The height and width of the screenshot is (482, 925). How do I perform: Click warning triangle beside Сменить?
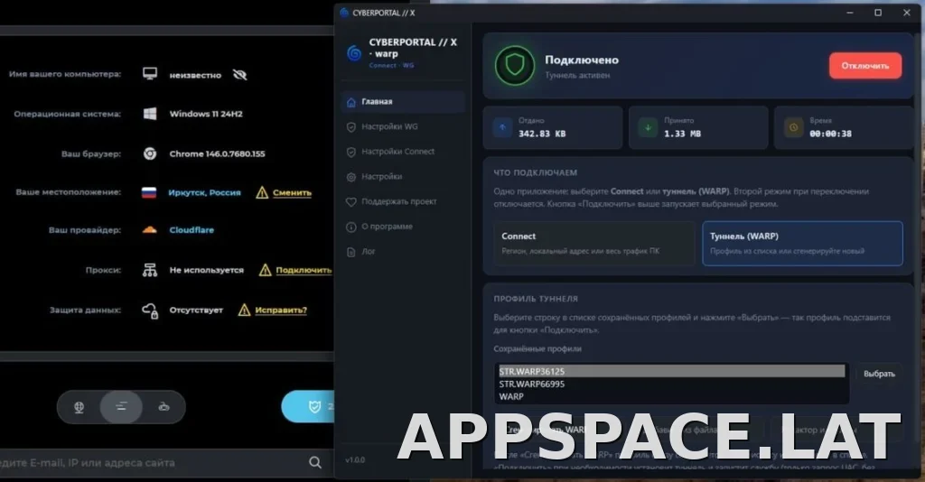click(262, 192)
